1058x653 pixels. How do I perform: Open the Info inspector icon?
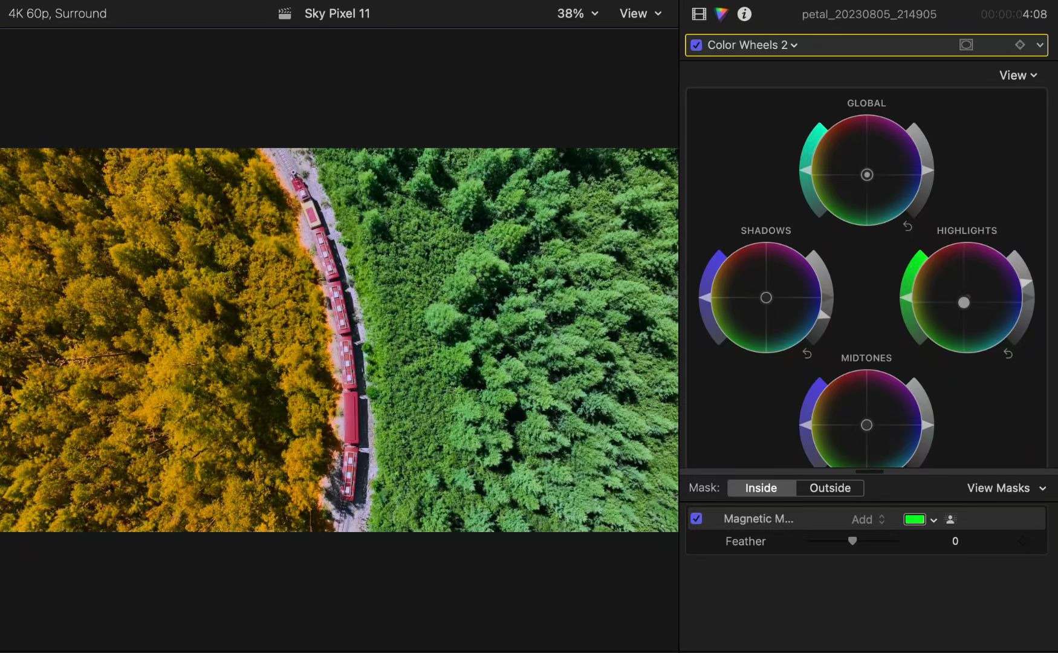(744, 14)
